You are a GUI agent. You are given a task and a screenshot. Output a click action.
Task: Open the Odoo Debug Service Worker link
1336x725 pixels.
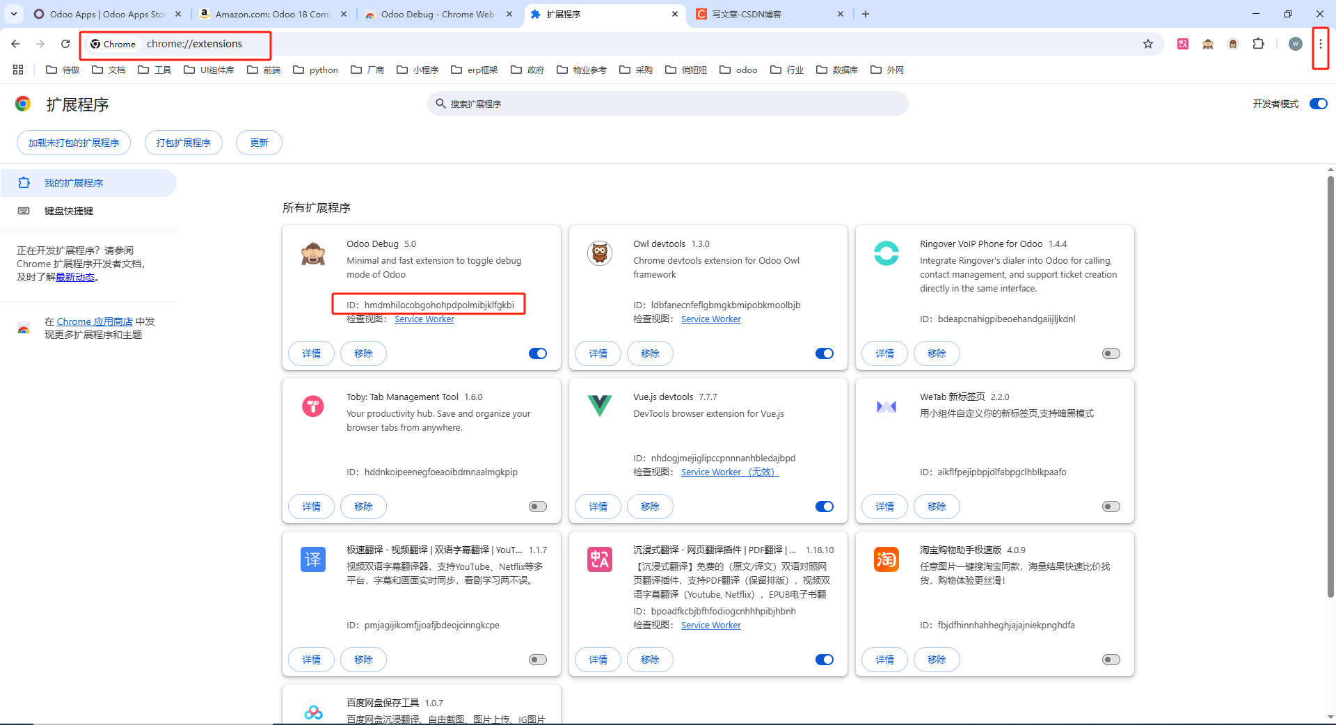tap(424, 319)
